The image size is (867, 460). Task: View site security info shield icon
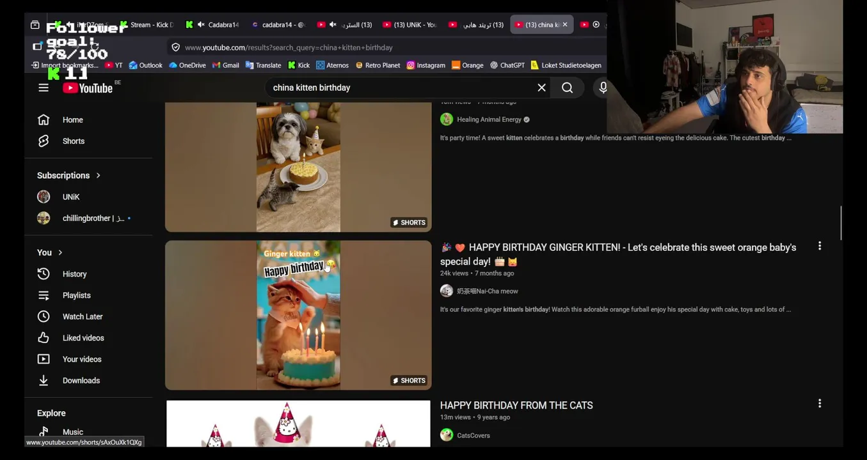tap(176, 47)
